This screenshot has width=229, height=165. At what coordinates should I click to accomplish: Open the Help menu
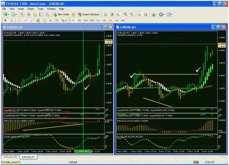tap(62, 9)
